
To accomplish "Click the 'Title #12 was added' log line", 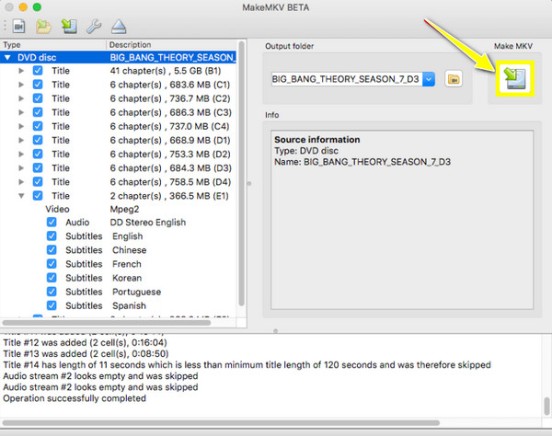I will click(85, 342).
